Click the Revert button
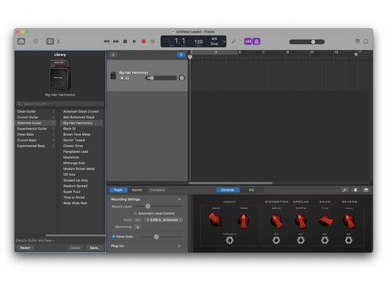This screenshot has width=387, height=290. [25, 248]
